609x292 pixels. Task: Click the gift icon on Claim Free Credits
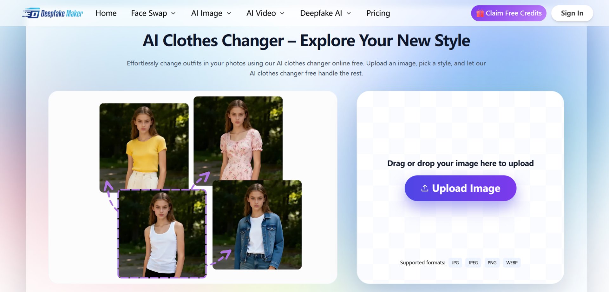point(480,13)
